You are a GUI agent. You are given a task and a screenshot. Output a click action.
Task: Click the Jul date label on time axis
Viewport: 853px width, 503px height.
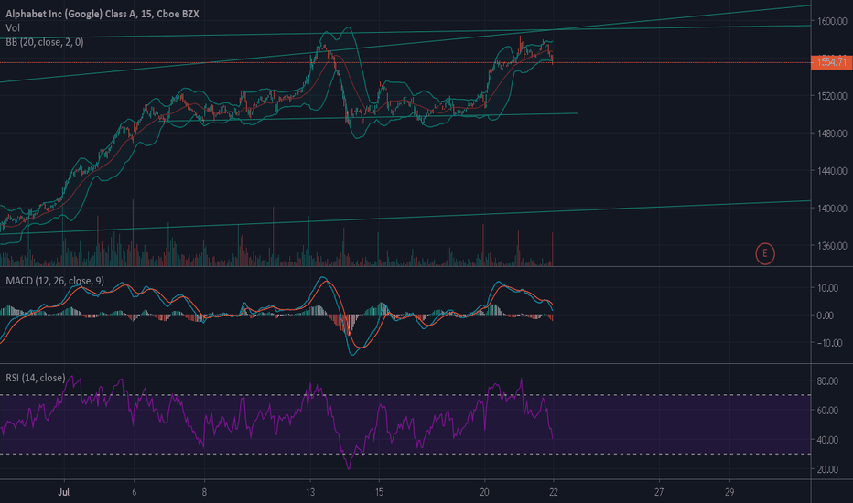(64, 492)
